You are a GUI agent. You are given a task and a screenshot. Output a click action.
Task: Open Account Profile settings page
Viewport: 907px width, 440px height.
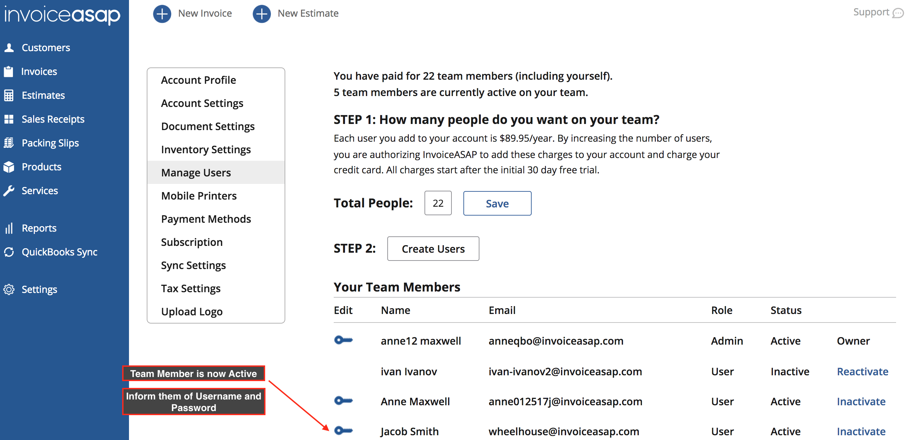pyautogui.click(x=198, y=80)
